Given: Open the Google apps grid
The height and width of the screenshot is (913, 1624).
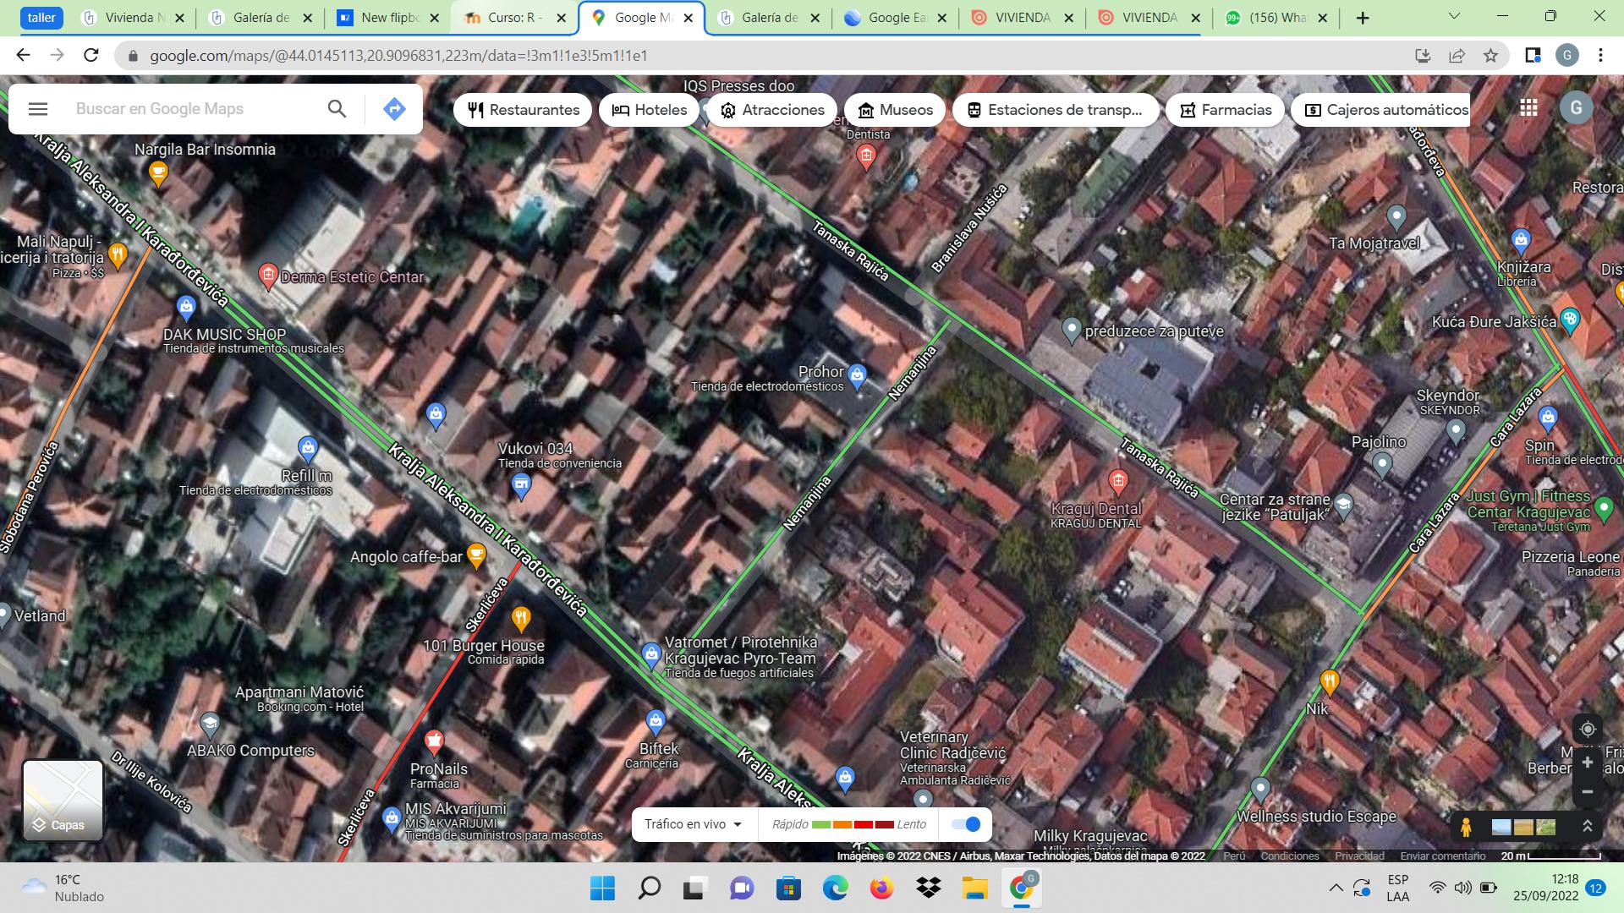Looking at the screenshot, I should 1528,108.
